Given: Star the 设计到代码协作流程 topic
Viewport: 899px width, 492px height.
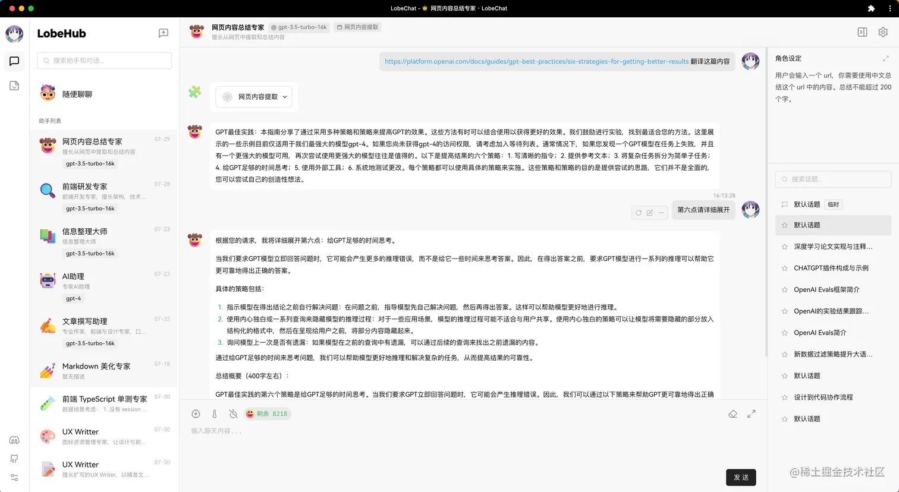Looking at the screenshot, I should 784,397.
